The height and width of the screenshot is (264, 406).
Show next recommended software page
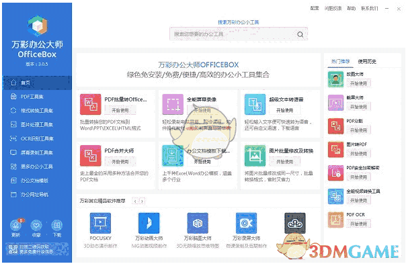(x=142, y=201)
